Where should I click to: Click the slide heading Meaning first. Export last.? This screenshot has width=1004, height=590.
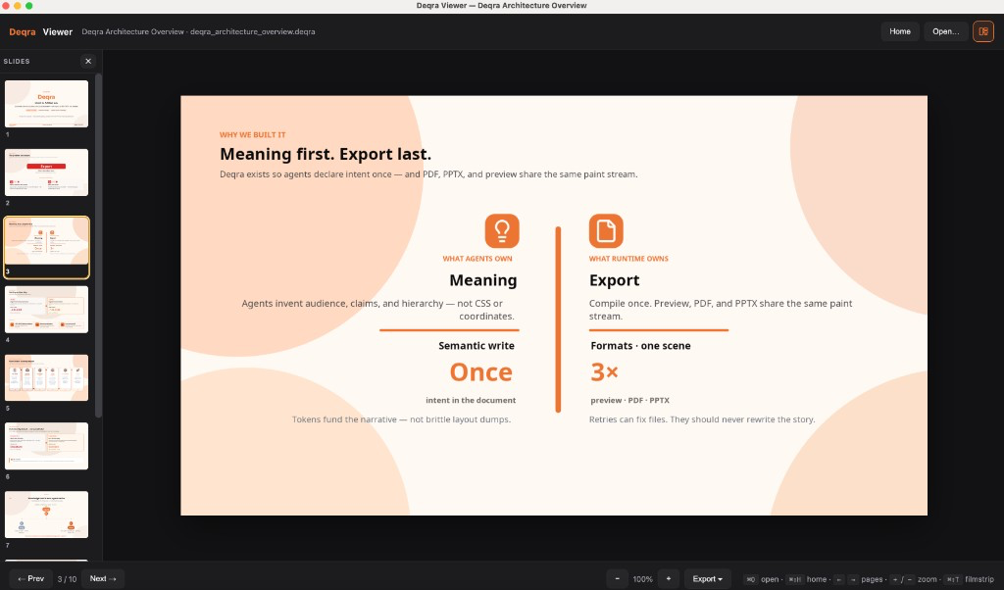point(326,154)
